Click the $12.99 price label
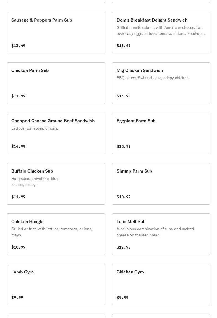The width and height of the screenshot is (217, 318). click(x=124, y=247)
